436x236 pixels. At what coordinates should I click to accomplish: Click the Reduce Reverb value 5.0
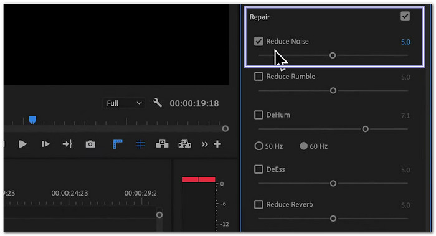(x=405, y=205)
